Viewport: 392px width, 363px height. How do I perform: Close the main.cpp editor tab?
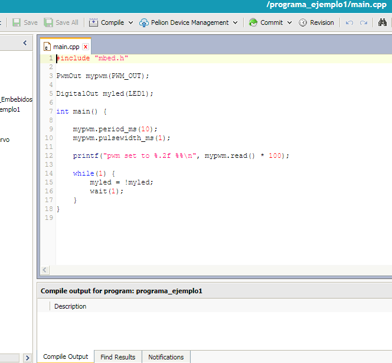[86, 47]
